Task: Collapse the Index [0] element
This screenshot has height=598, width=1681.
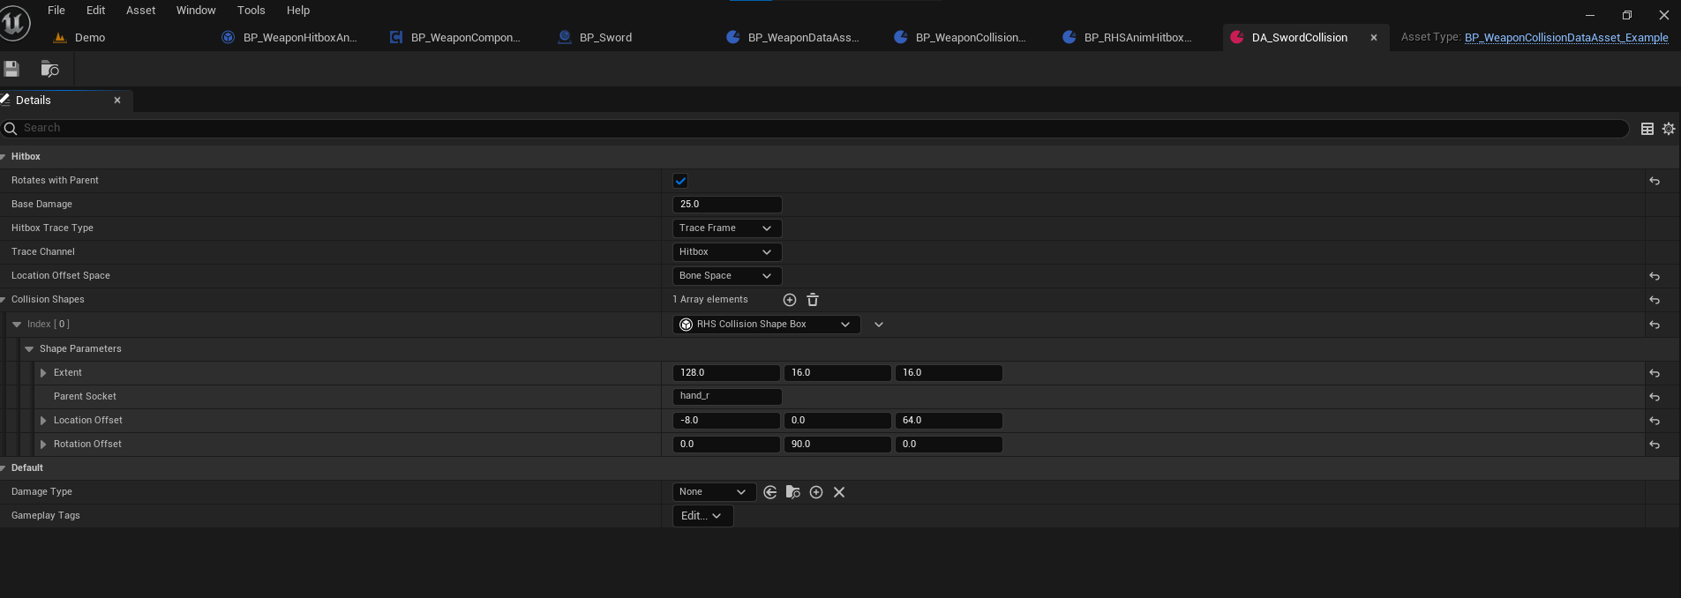Action: coord(17,325)
